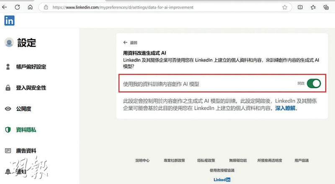Reload the page with refresh icon
The image size is (335, 184).
(17, 7)
